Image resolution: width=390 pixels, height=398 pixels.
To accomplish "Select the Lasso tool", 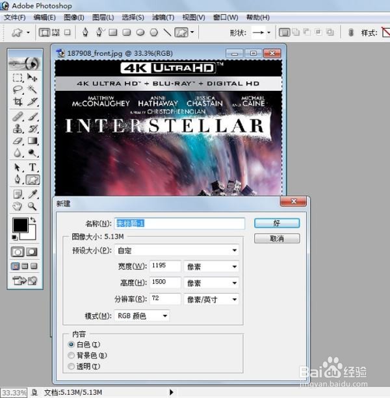I will 18,90.
